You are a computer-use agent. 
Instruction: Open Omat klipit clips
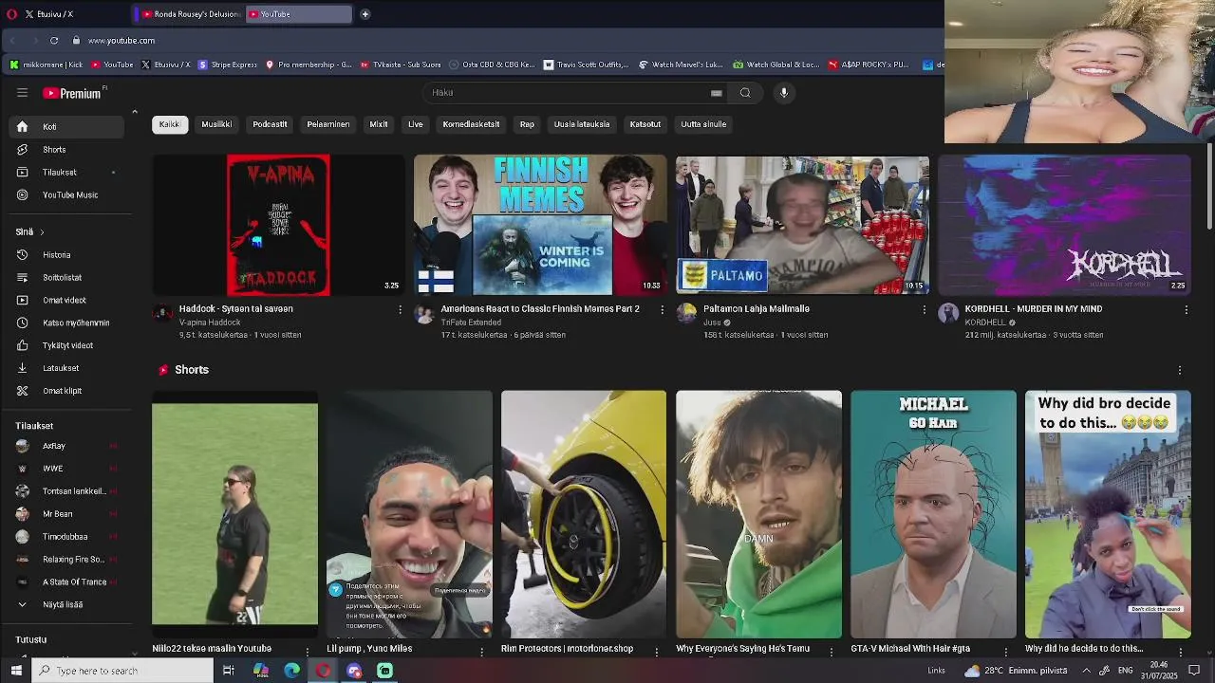[x=66, y=391]
